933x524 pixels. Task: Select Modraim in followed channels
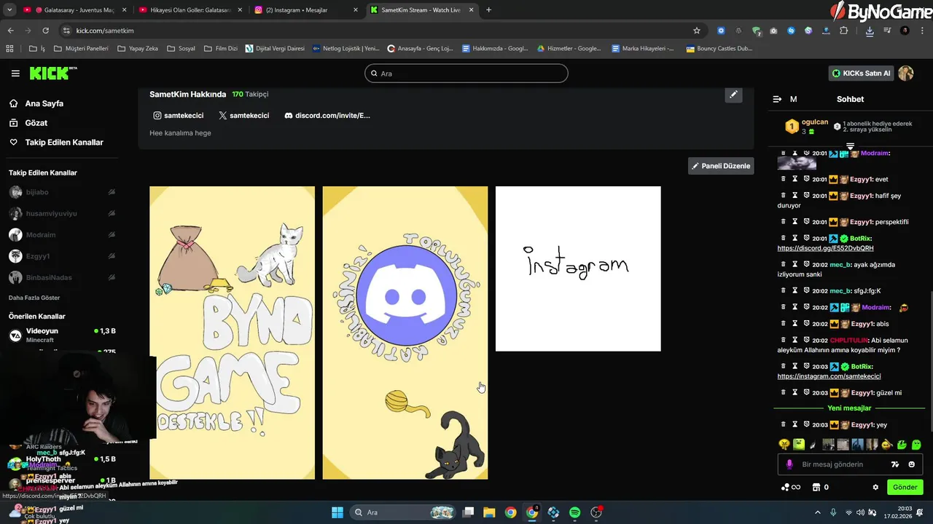62,235
